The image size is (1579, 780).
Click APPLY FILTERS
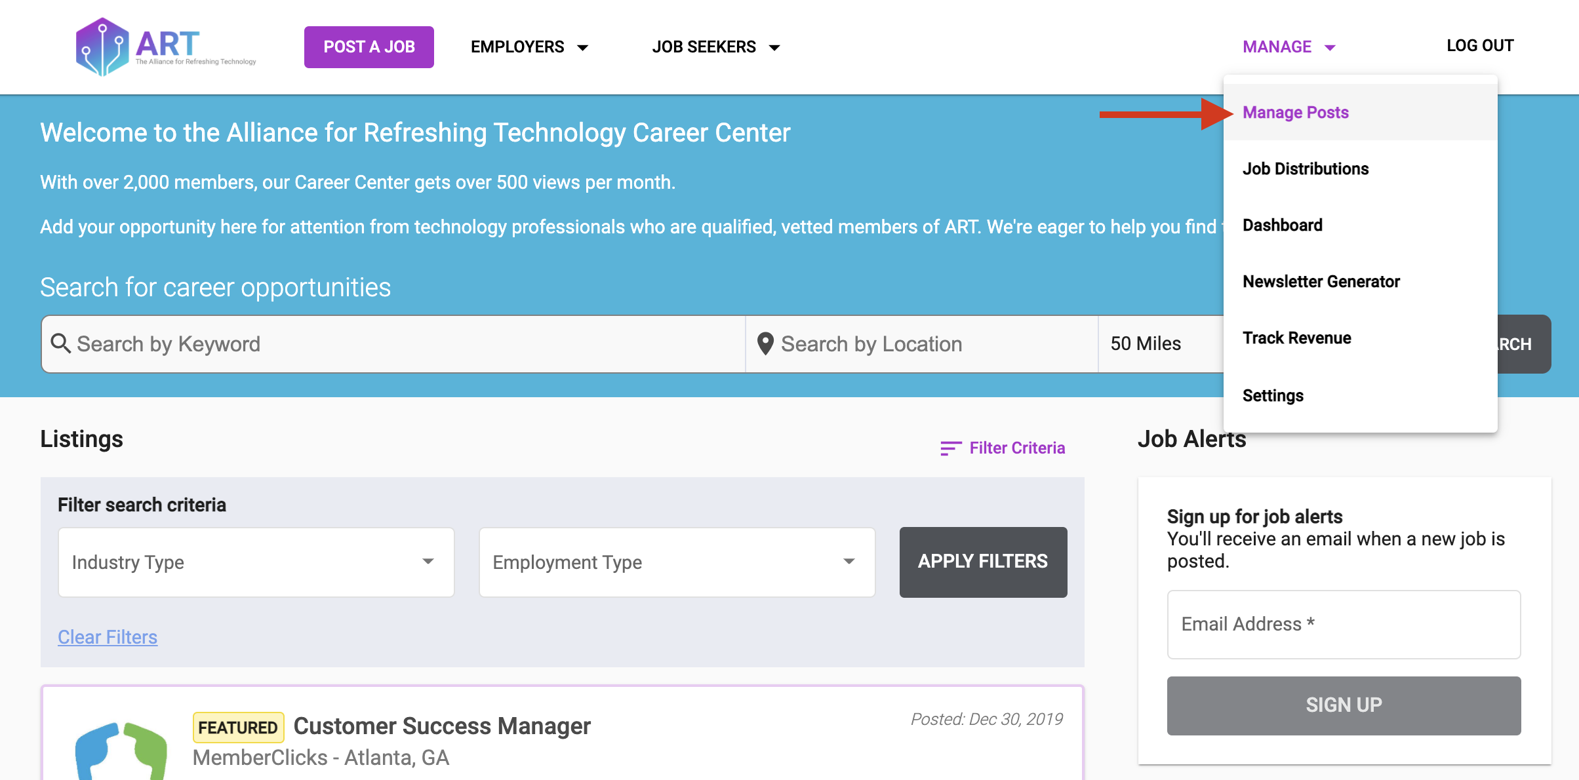click(982, 562)
